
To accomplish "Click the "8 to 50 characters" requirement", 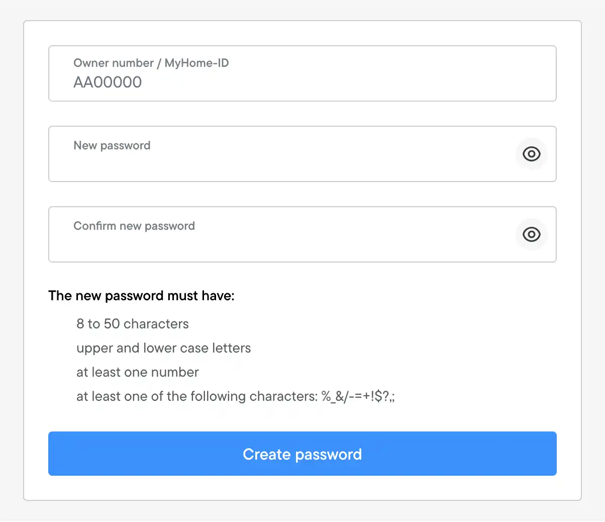I will 132,324.
